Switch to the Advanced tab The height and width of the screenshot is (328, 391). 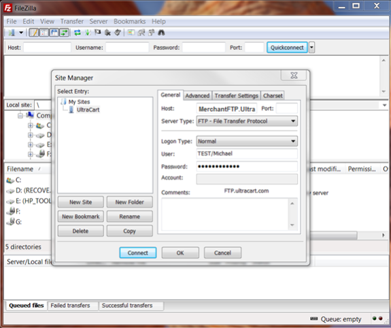point(197,95)
